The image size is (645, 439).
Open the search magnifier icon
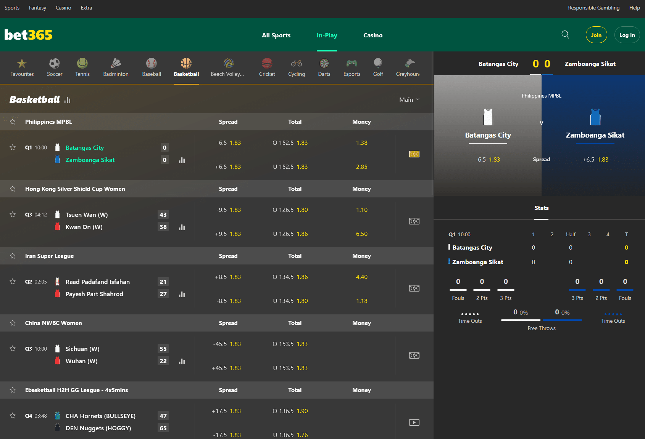tap(565, 35)
